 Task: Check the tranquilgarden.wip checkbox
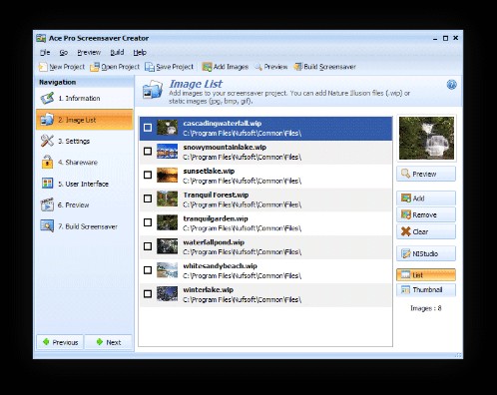[x=148, y=222]
